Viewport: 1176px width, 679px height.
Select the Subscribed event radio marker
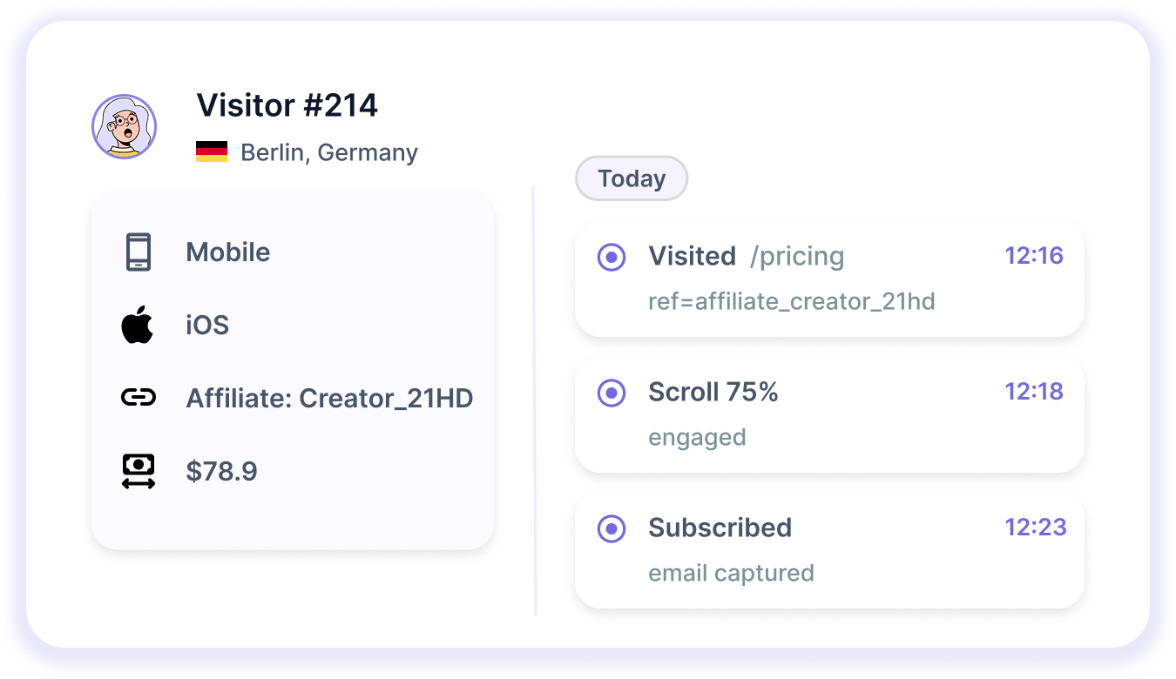click(612, 528)
